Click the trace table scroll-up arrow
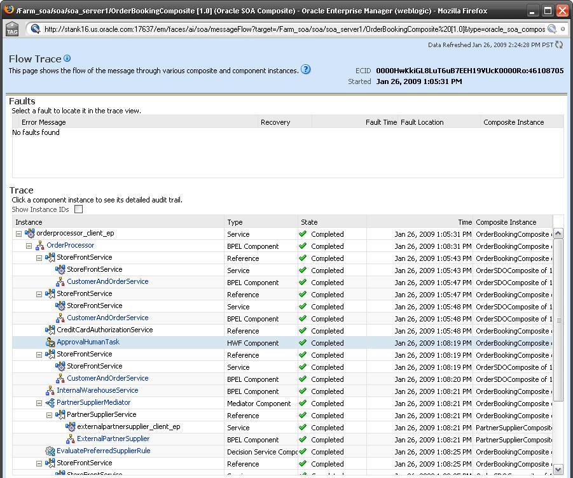This screenshot has height=478, width=573. click(x=558, y=234)
